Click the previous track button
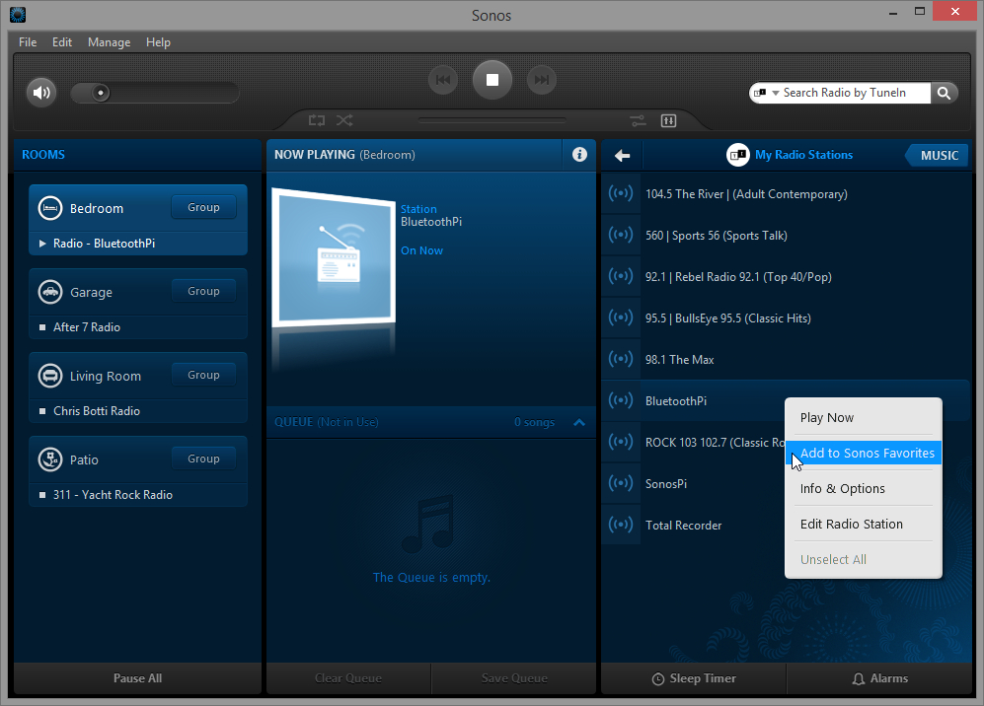The height and width of the screenshot is (706, 984). 443,80
